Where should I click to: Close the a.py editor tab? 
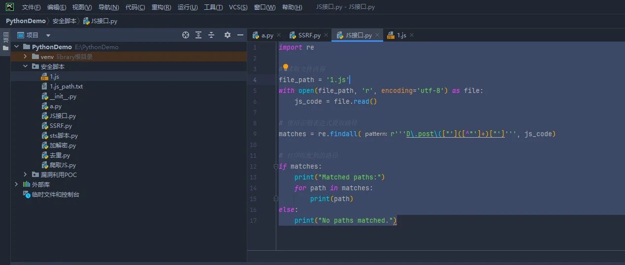click(x=279, y=35)
